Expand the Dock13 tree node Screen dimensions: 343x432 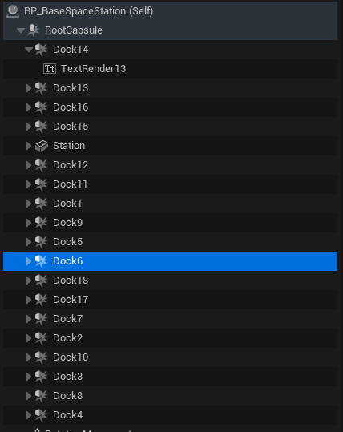tap(29, 88)
